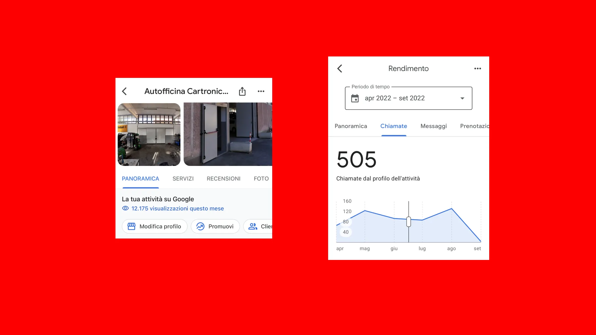Click the chart's vertical slider handle

[x=409, y=222]
